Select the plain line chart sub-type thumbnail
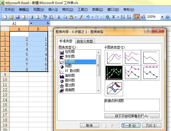 click(x=114, y=58)
